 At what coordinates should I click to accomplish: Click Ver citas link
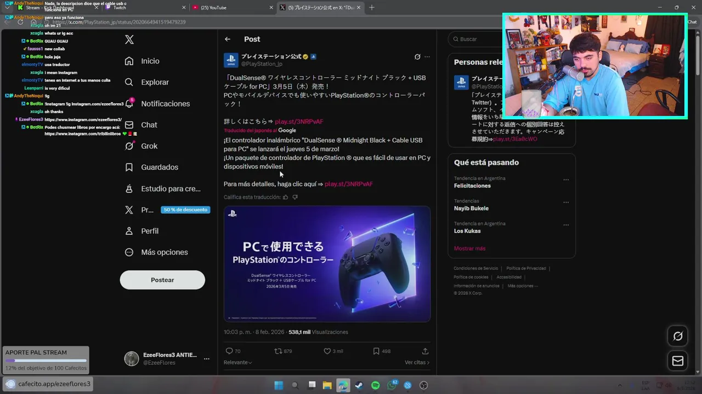[x=417, y=362]
